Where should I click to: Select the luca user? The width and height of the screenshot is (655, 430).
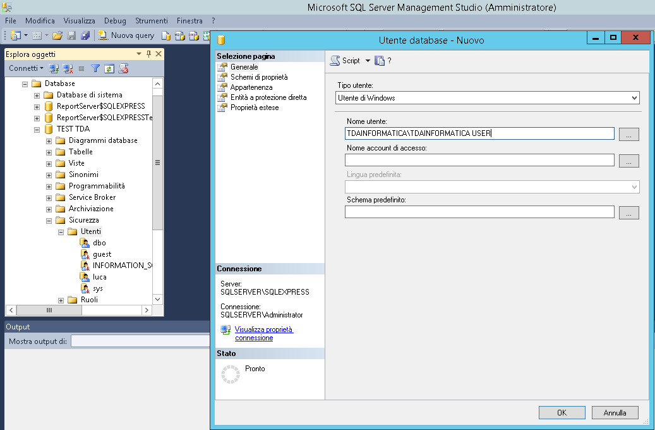click(99, 277)
